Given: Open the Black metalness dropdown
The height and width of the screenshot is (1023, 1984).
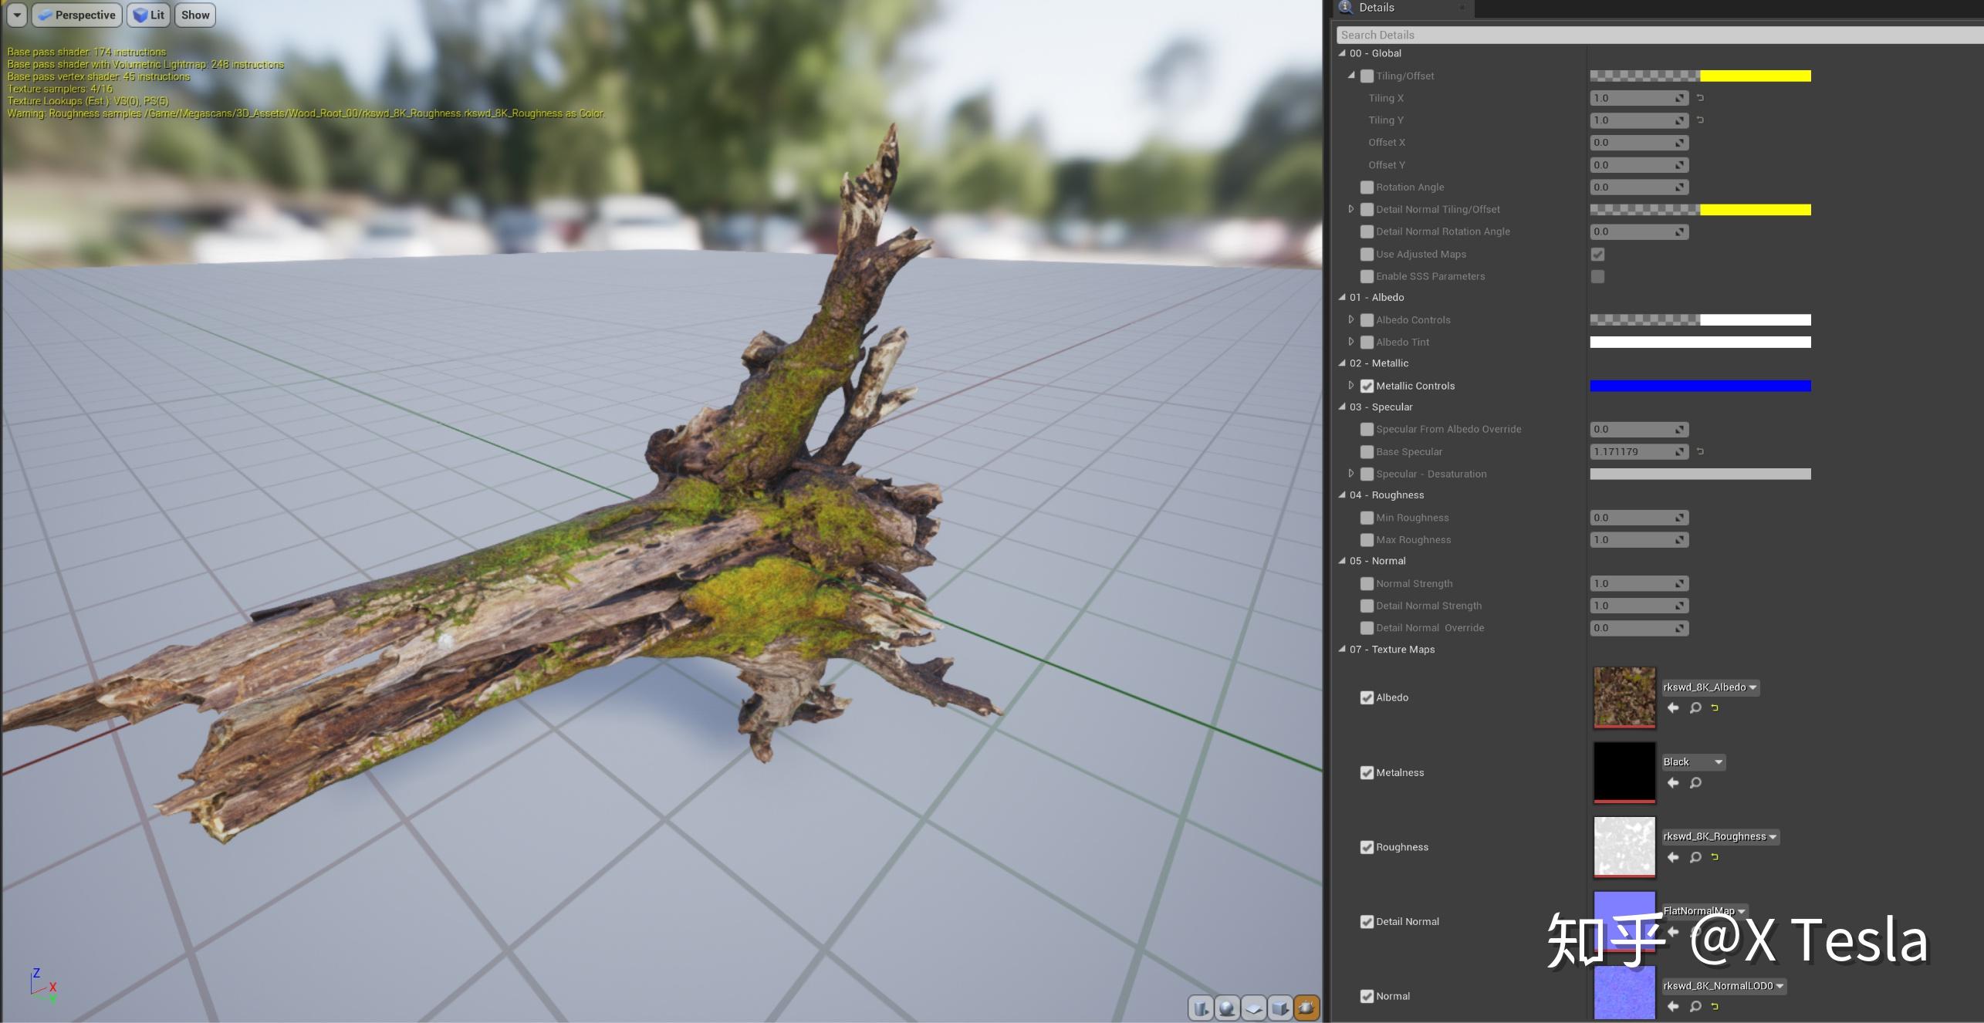Looking at the screenshot, I should [1693, 761].
